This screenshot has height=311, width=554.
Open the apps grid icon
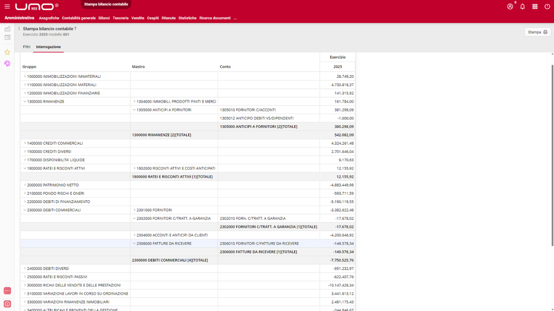[x=535, y=6]
